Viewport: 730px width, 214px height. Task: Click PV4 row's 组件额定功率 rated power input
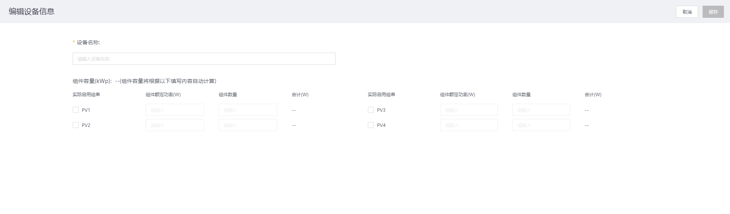pyautogui.click(x=469, y=125)
